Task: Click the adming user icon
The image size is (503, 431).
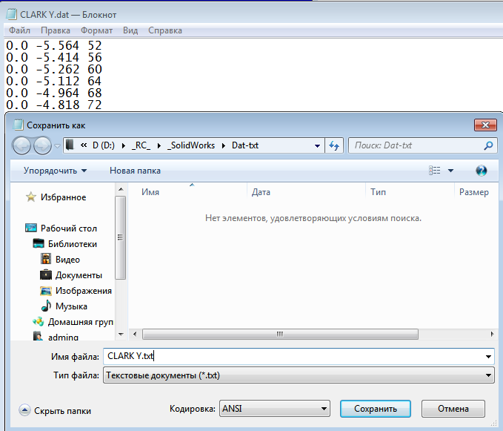Action: click(x=39, y=336)
